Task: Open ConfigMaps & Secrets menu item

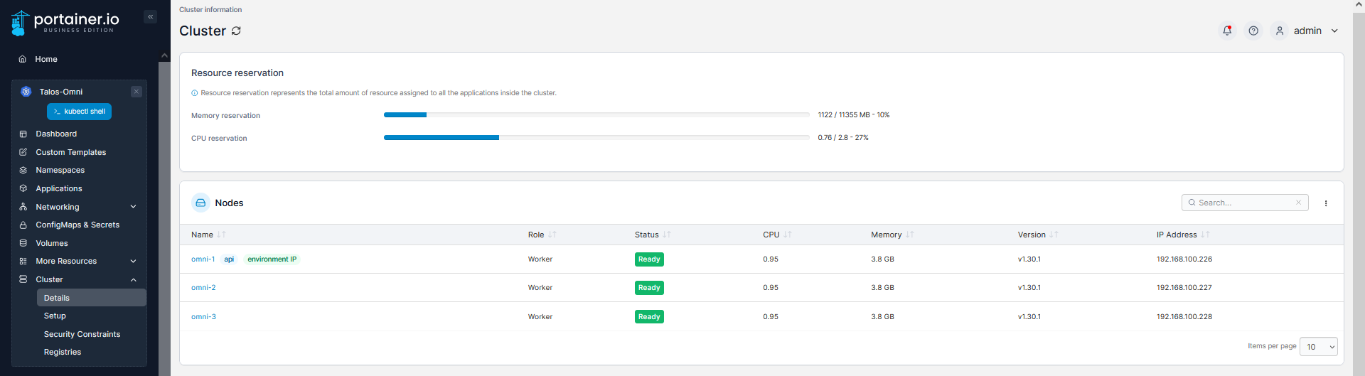Action: 77,225
